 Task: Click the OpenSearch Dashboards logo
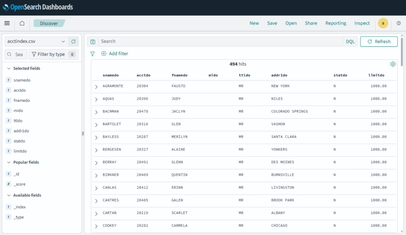(x=38, y=7)
